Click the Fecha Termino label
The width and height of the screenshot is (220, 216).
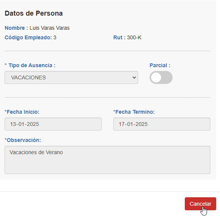(x=134, y=112)
